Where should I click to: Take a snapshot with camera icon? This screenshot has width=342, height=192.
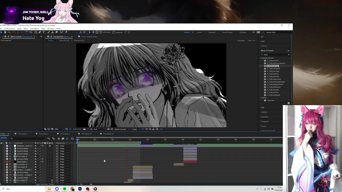[x=84, y=129]
